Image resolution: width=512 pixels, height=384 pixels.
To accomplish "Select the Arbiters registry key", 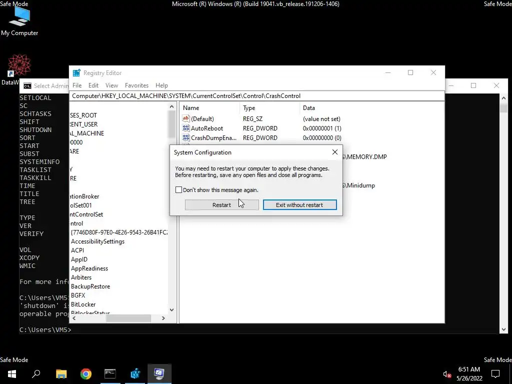I will pyautogui.click(x=81, y=277).
